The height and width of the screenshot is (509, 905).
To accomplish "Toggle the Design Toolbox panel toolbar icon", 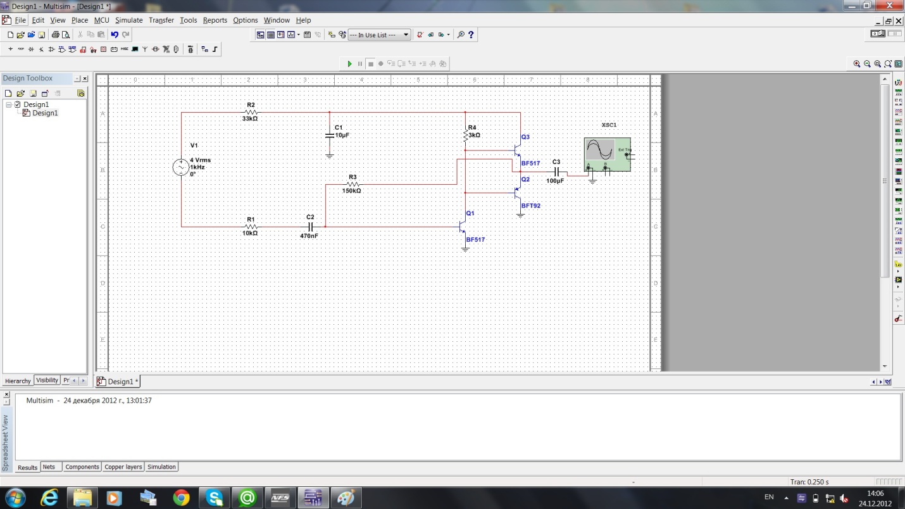I will pos(260,35).
